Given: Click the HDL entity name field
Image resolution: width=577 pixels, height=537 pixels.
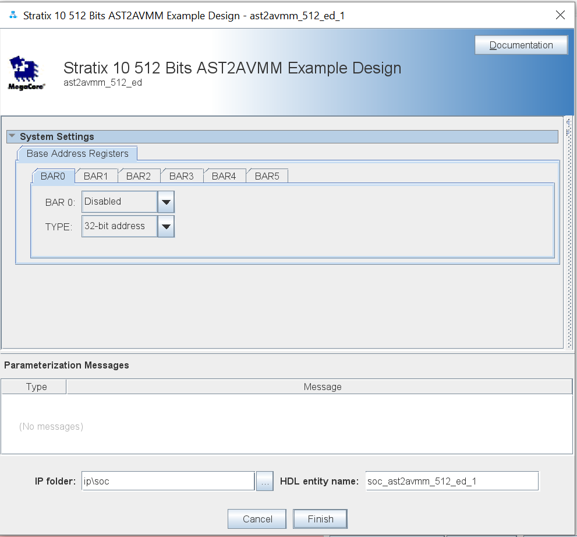Looking at the screenshot, I should [x=451, y=482].
